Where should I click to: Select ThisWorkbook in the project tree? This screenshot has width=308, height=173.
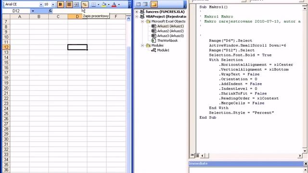pyautogui.click(x=167, y=40)
